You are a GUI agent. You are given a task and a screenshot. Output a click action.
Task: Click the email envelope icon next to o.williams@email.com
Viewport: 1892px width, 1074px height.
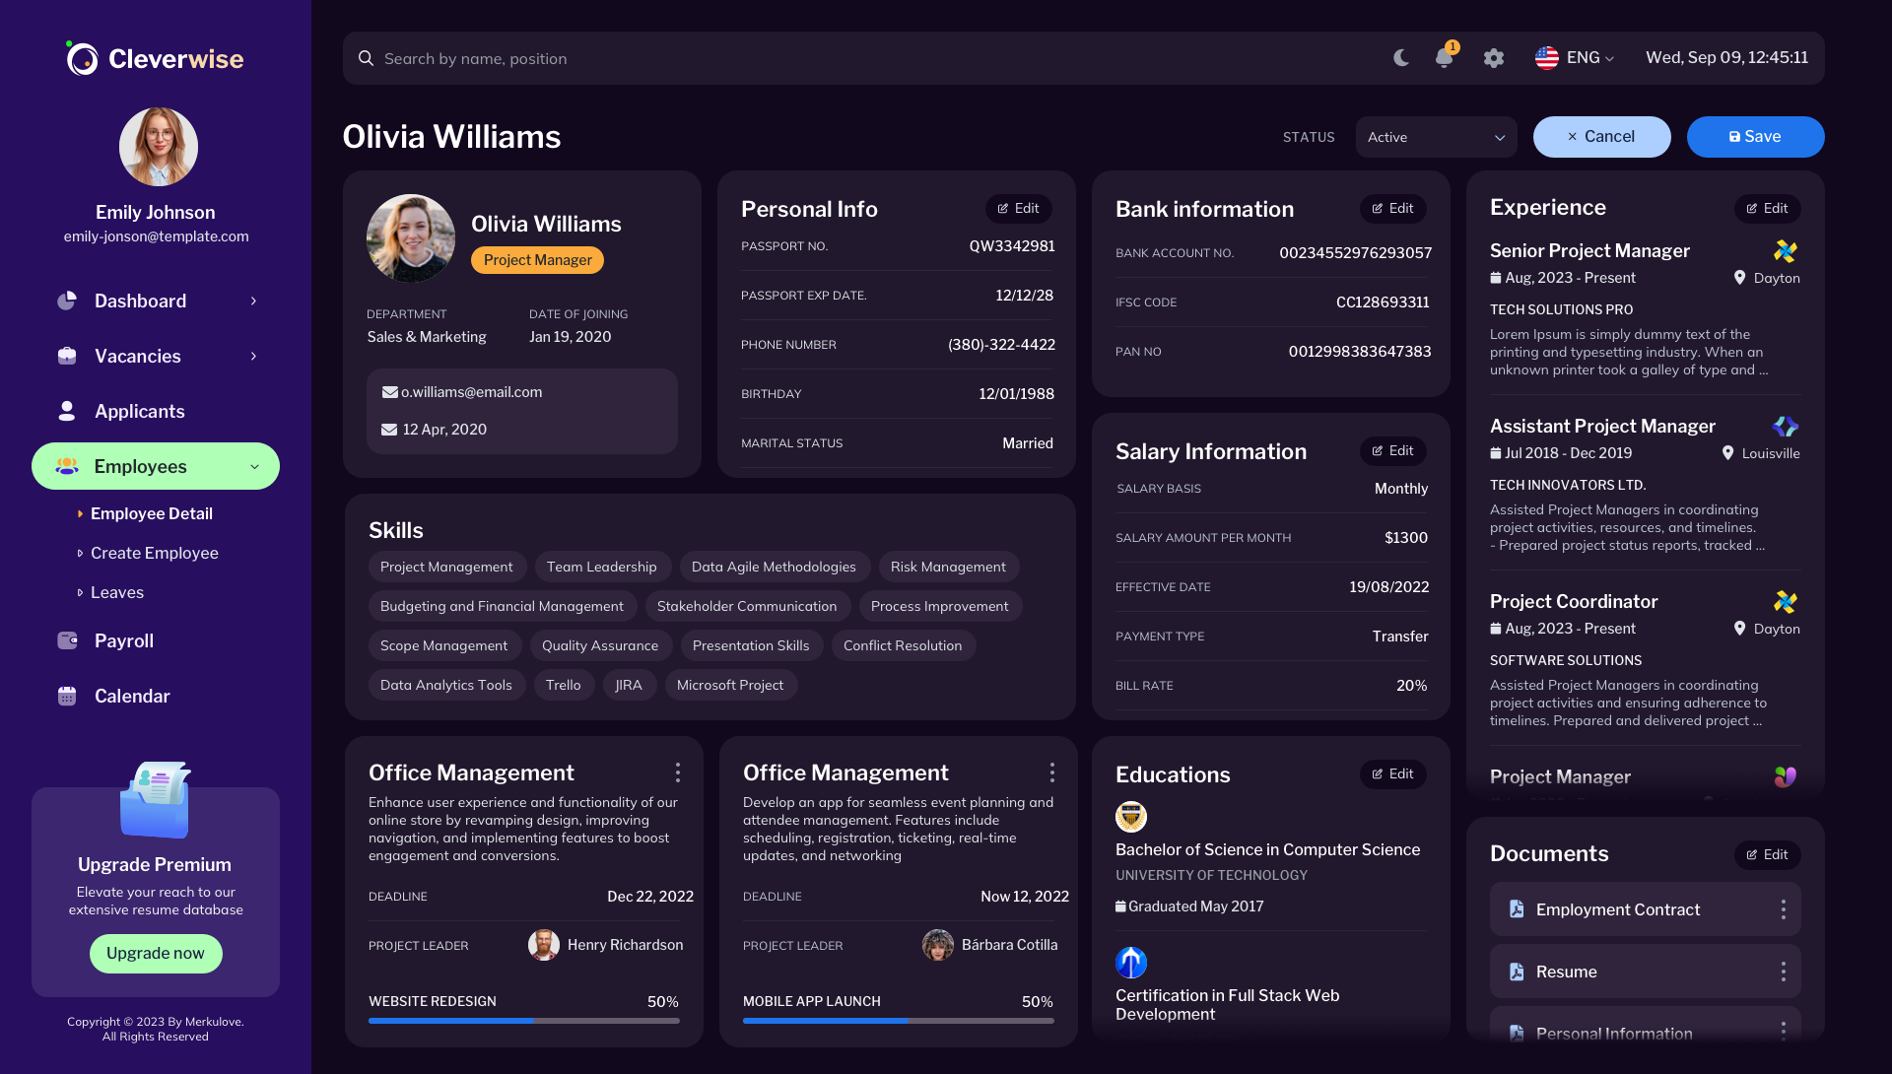[x=389, y=391]
